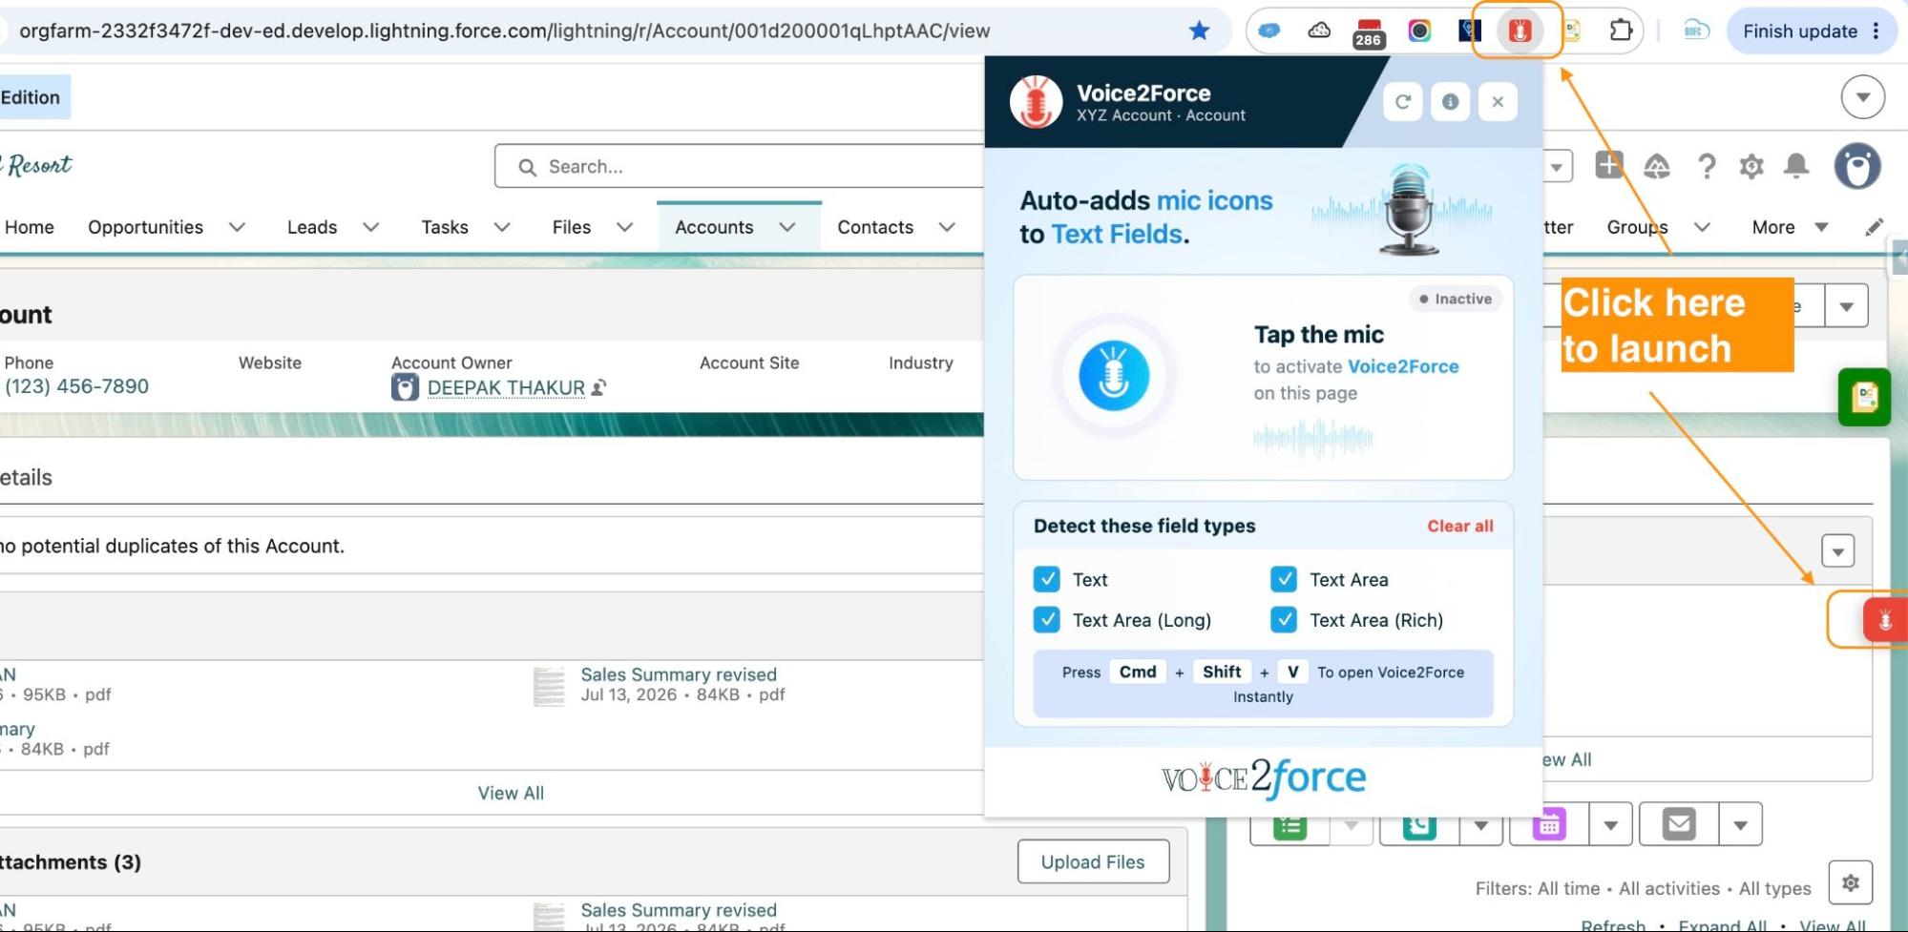
Task: Switch to the Contacts tab
Action: (875, 227)
